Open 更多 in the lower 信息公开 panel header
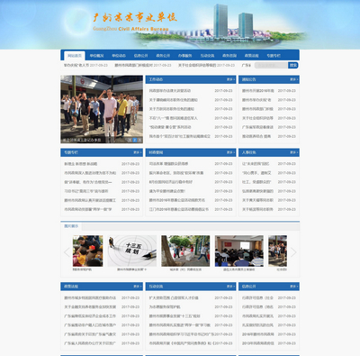Screen dimensions: 360x356 (x=293, y=287)
